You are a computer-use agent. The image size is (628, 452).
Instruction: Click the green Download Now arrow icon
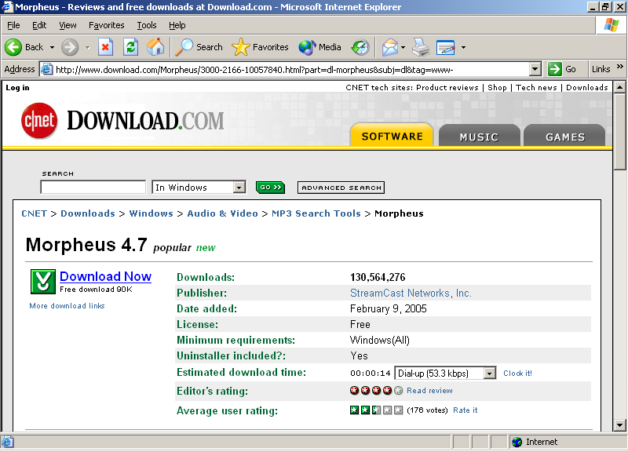(43, 282)
